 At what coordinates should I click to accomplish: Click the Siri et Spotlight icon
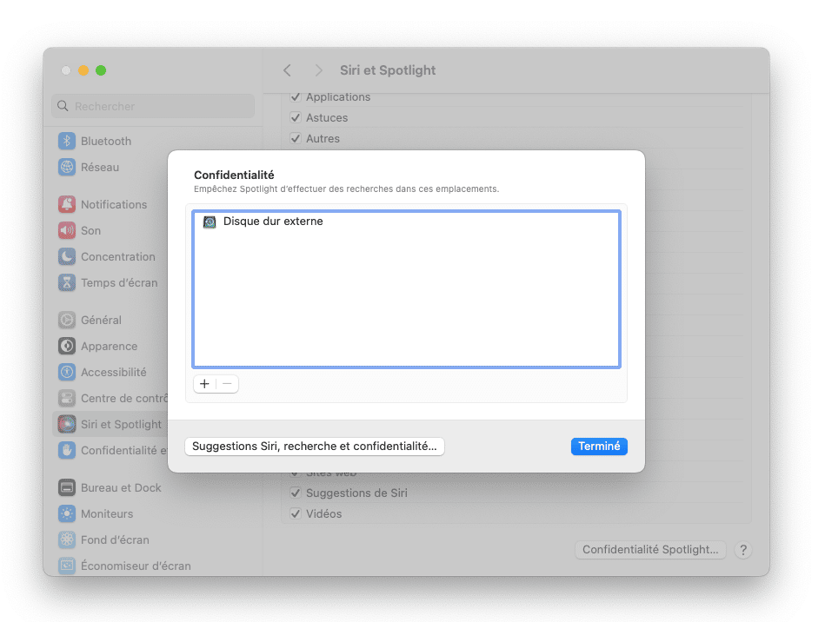(67, 424)
